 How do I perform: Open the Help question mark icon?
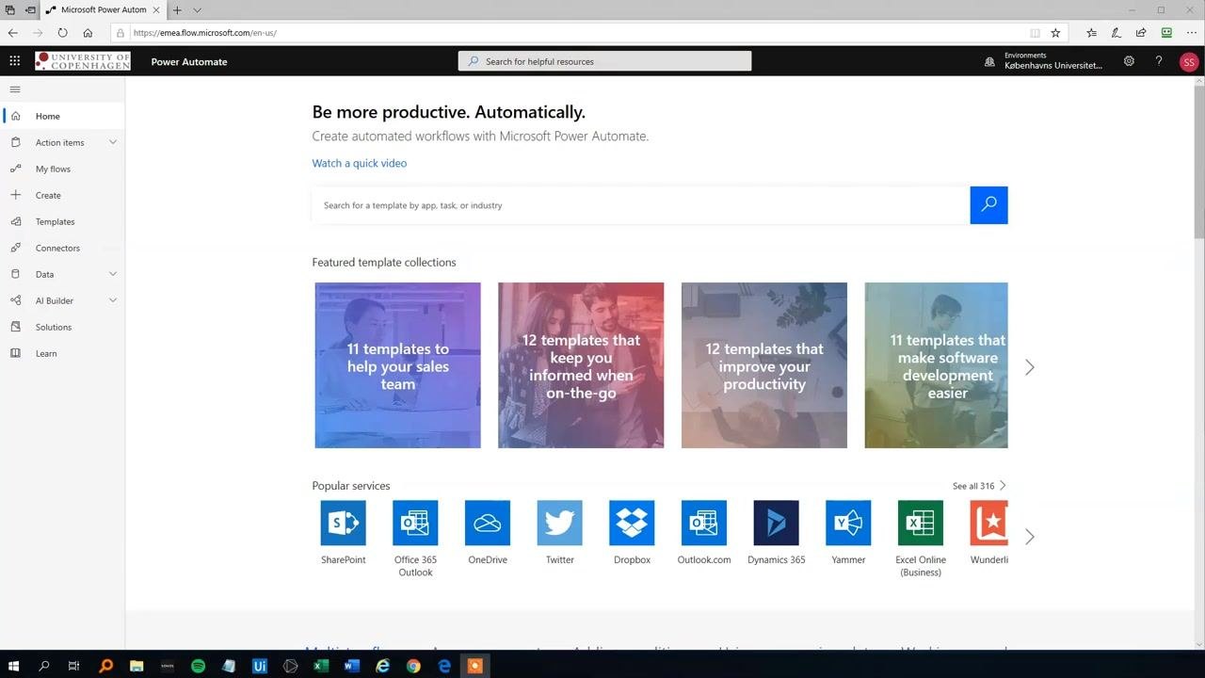point(1159,61)
